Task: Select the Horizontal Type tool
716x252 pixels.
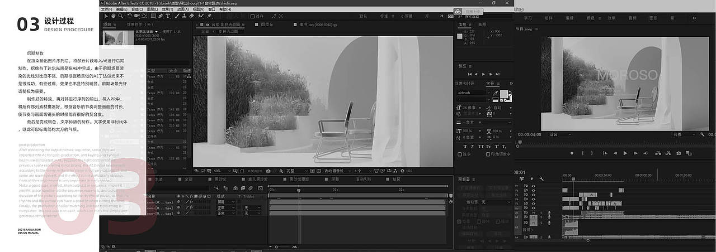Action: (168, 16)
